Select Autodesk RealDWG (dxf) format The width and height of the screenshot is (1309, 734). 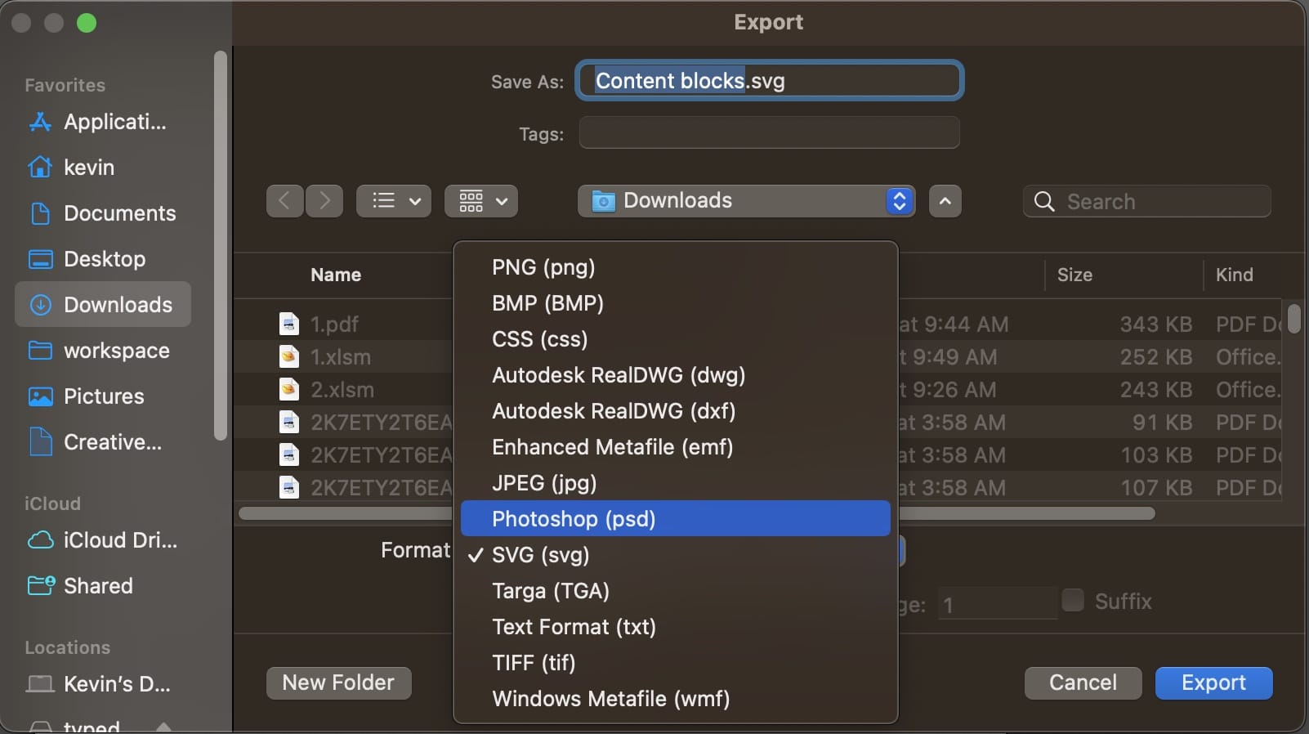[x=675, y=411]
